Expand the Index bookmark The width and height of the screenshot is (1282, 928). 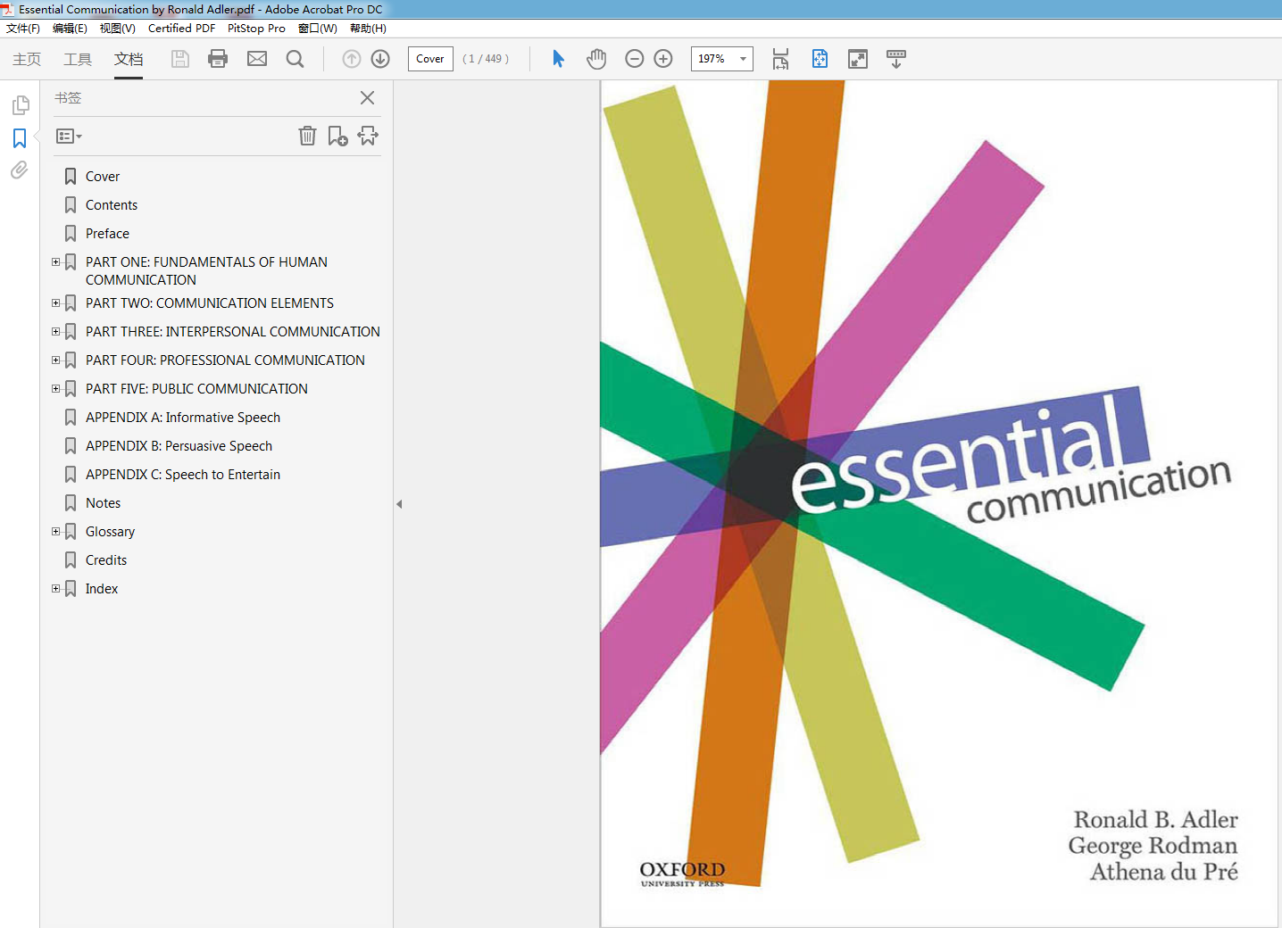click(x=55, y=589)
